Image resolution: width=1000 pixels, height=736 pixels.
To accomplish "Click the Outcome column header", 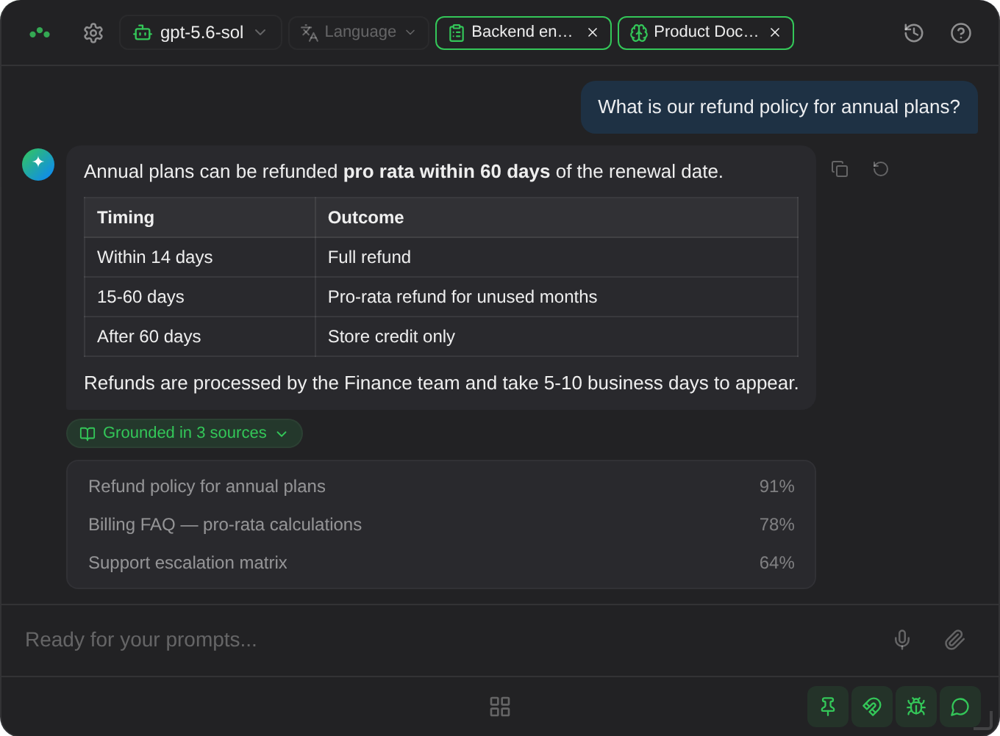I will coord(557,217).
